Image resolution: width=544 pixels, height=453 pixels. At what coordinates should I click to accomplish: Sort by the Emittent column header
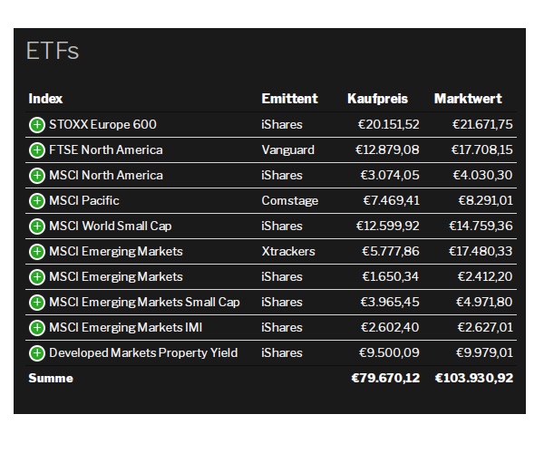pos(289,99)
